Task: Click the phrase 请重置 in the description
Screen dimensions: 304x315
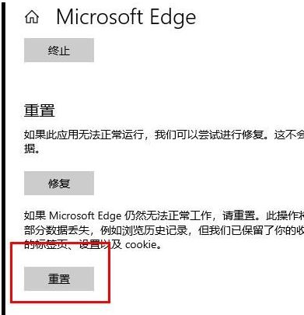Action: pos(239,215)
